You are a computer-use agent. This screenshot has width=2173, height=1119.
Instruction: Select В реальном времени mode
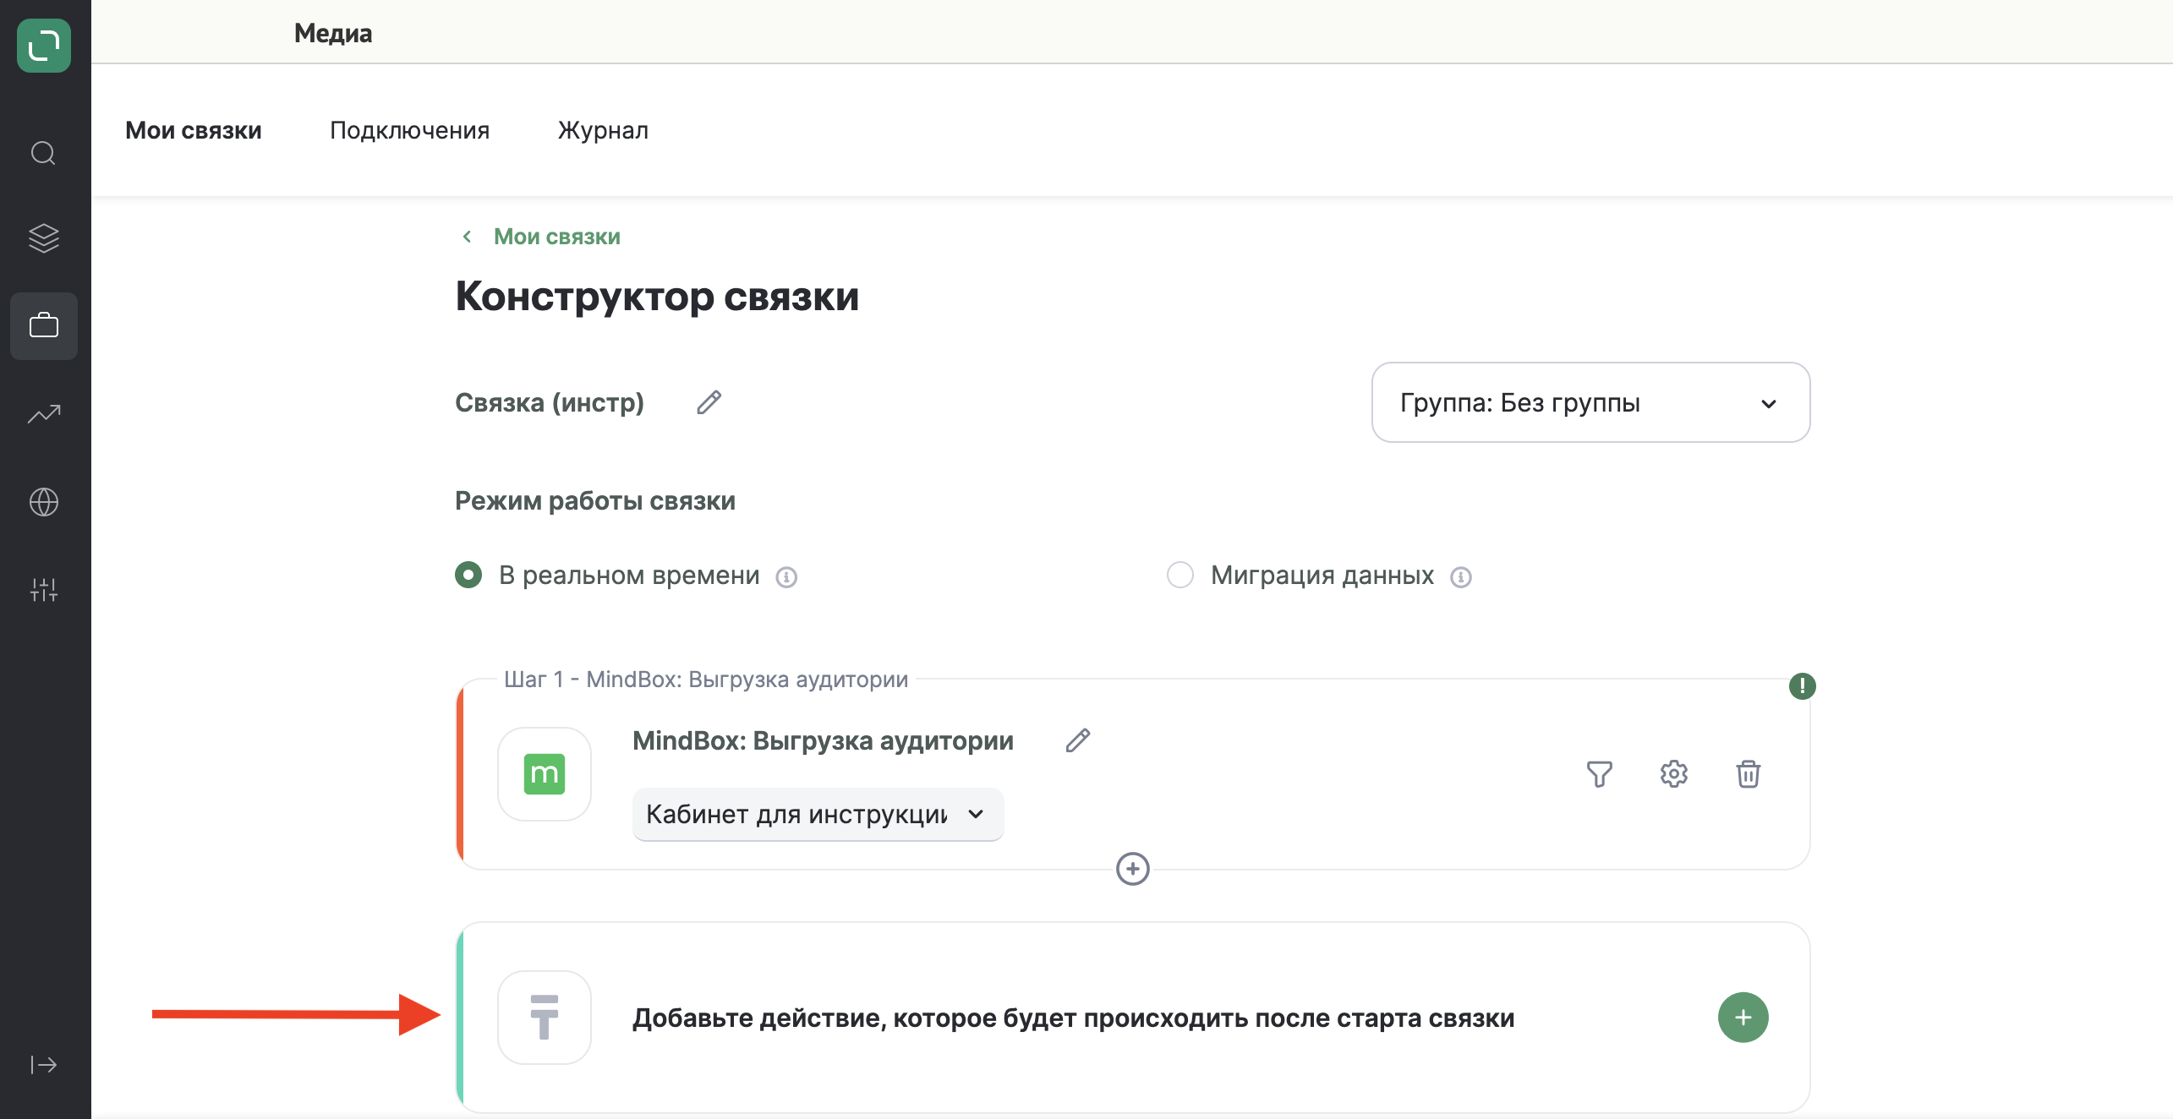click(468, 575)
